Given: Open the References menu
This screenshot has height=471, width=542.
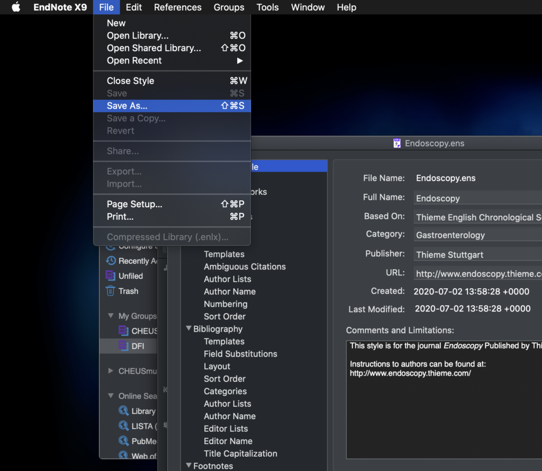Looking at the screenshot, I should click(x=178, y=7).
